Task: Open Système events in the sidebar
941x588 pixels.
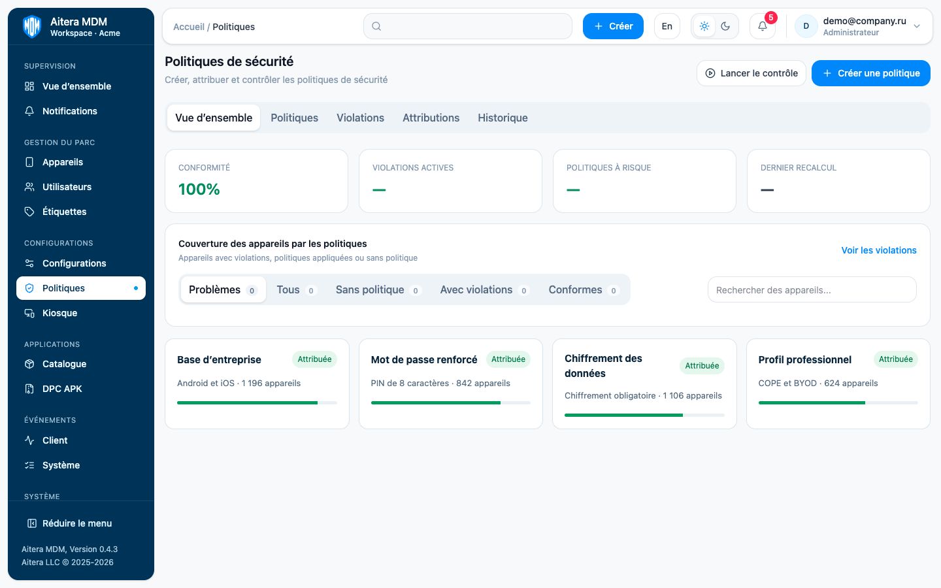Action: (81, 465)
